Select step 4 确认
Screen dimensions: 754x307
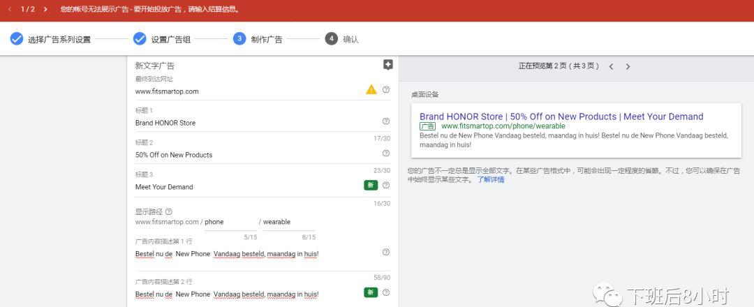pyautogui.click(x=342, y=39)
